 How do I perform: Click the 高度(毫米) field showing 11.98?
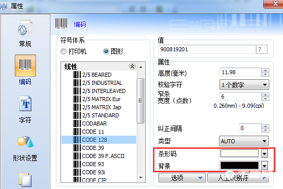coord(240,72)
